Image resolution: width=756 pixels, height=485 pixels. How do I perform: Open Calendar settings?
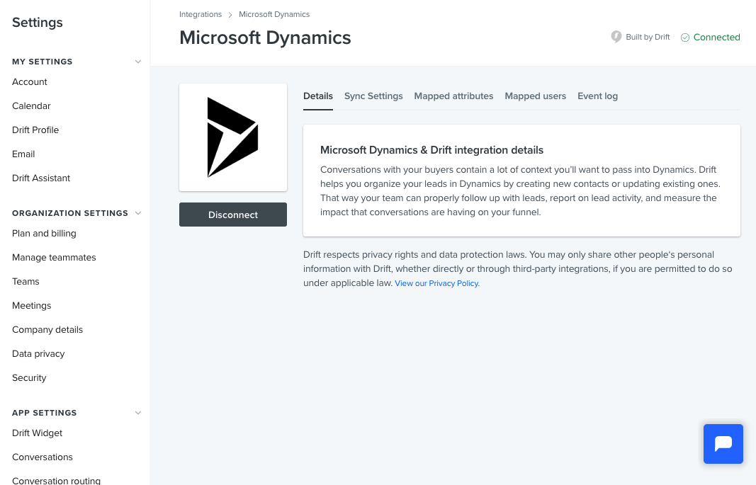point(31,106)
